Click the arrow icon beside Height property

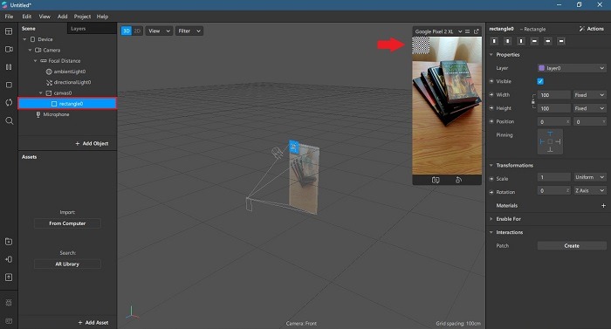(x=491, y=108)
